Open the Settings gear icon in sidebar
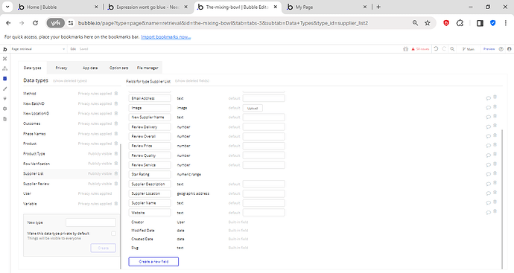The height and width of the screenshot is (273, 514). [x=4, y=109]
